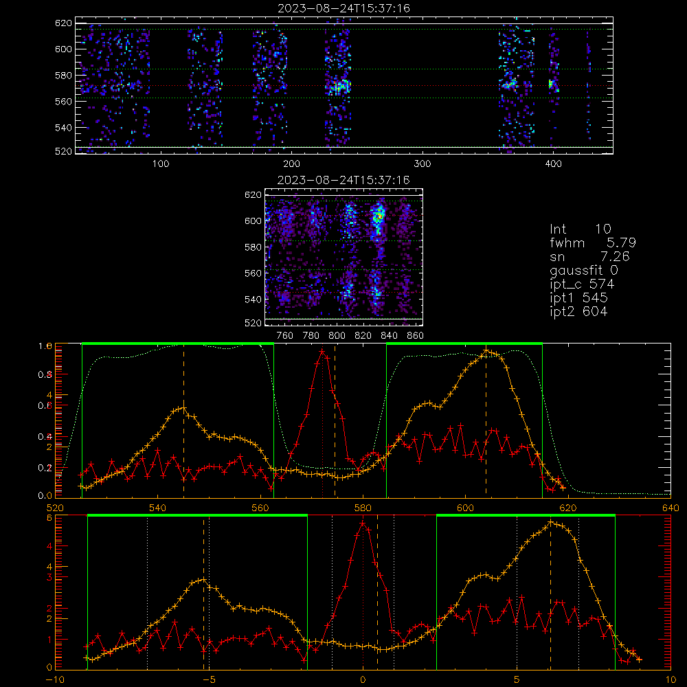Click x-axis label -10 on bottom profile plot
Image resolution: width=687 pixels, height=687 pixels.
click(x=55, y=679)
